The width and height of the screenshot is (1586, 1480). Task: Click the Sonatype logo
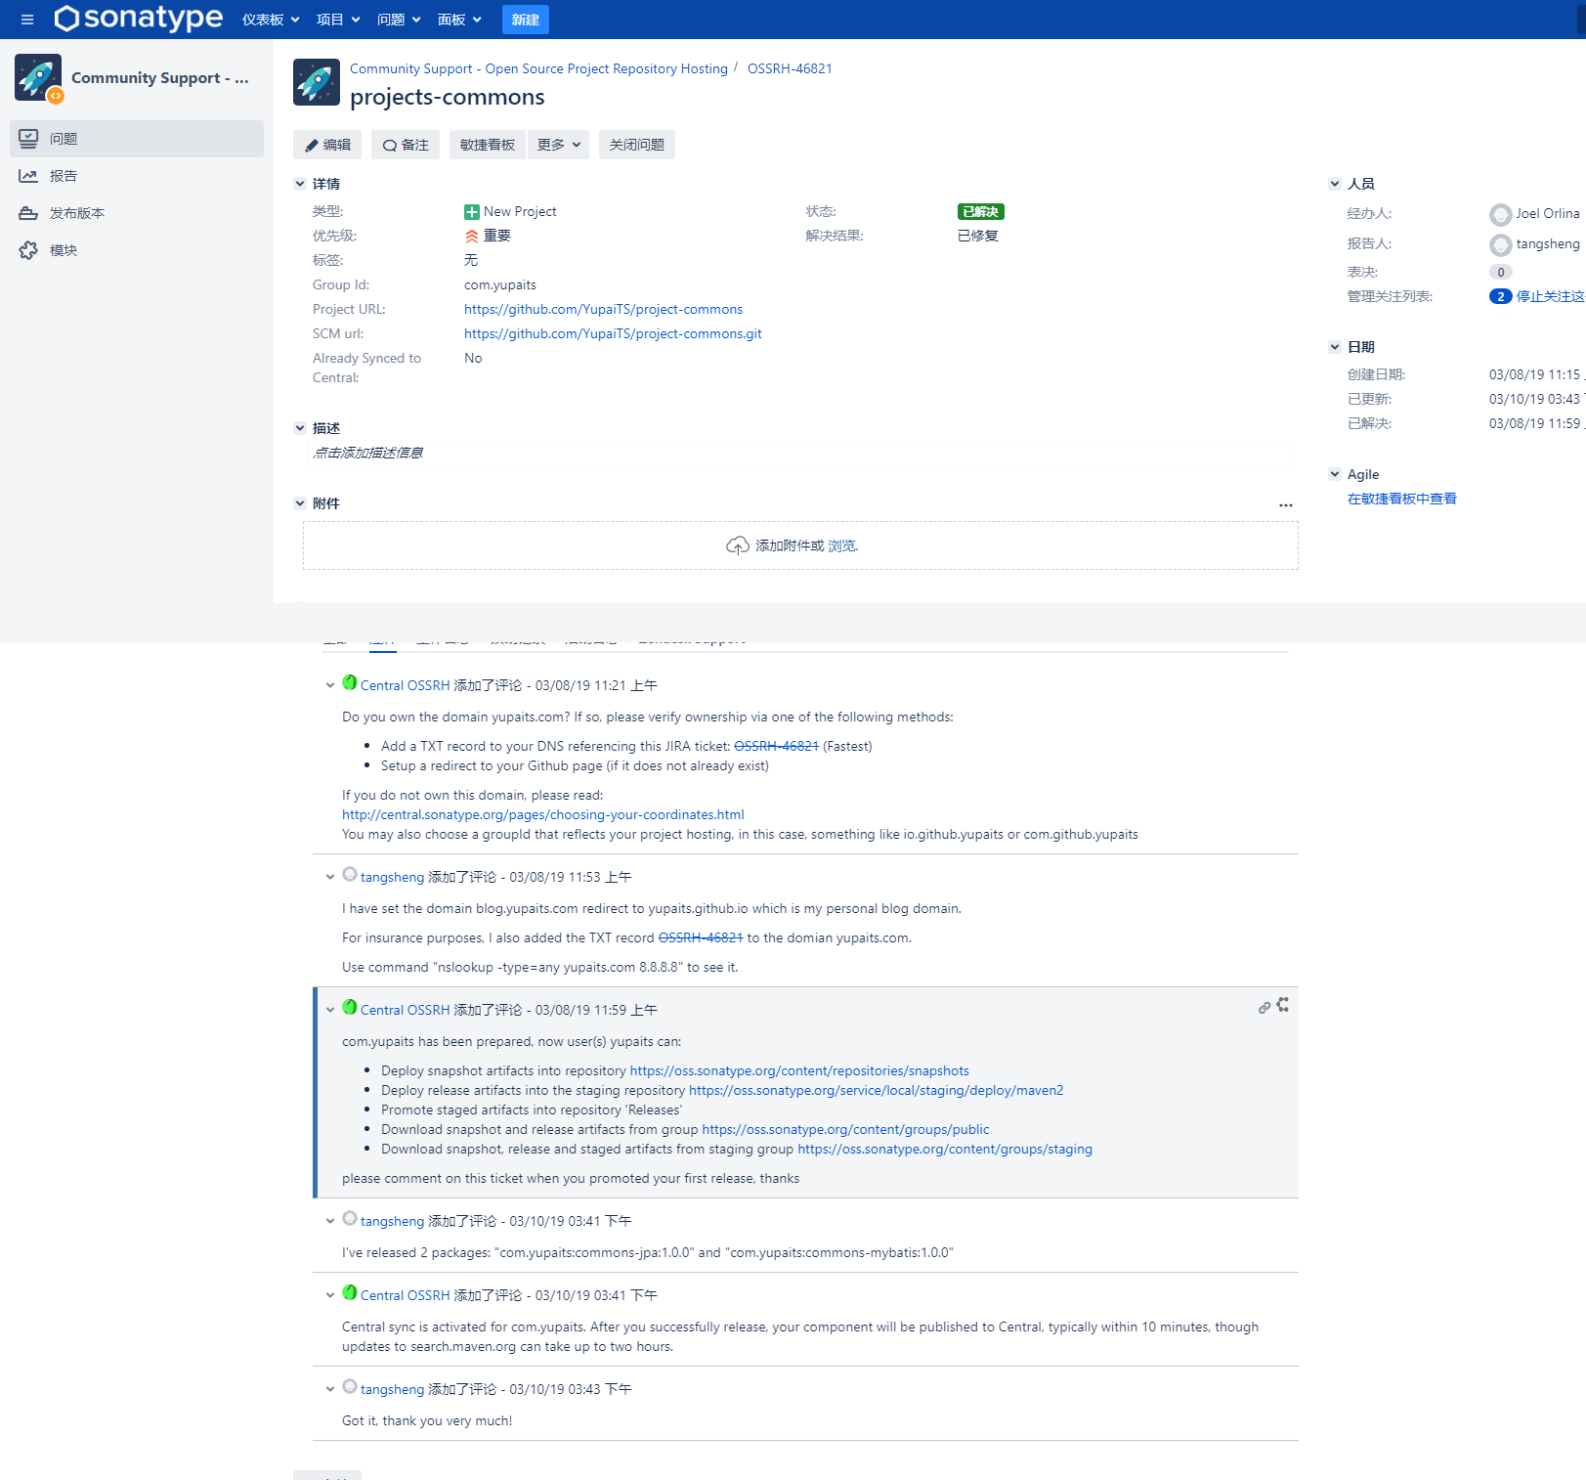(139, 19)
